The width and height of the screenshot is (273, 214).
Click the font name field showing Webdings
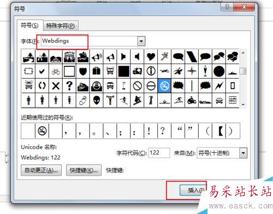[x=89, y=41]
